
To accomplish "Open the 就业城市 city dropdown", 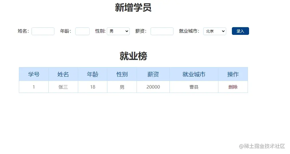I will (215, 31).
